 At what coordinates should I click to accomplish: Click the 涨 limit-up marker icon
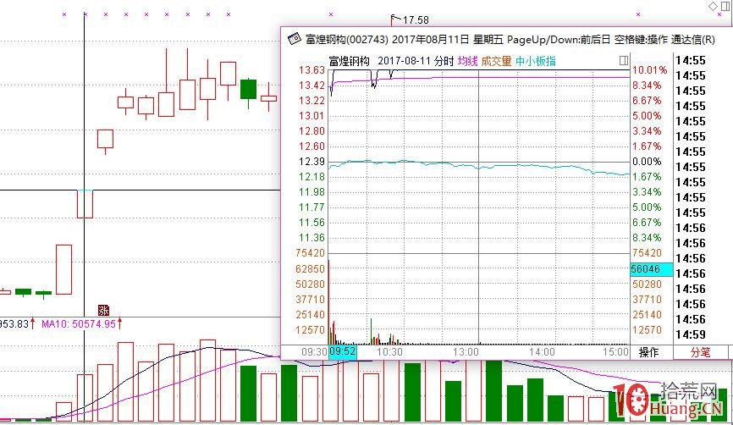(x=105, y=309)
